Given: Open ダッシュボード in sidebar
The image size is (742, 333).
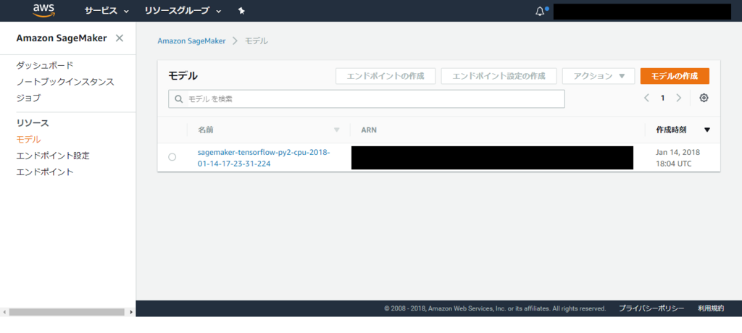Looking at the screenshot, I should point(45,65).
